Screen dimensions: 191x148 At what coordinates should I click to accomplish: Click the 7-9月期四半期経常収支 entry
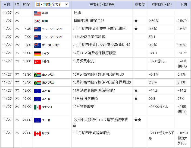click(x=92, y=133)
